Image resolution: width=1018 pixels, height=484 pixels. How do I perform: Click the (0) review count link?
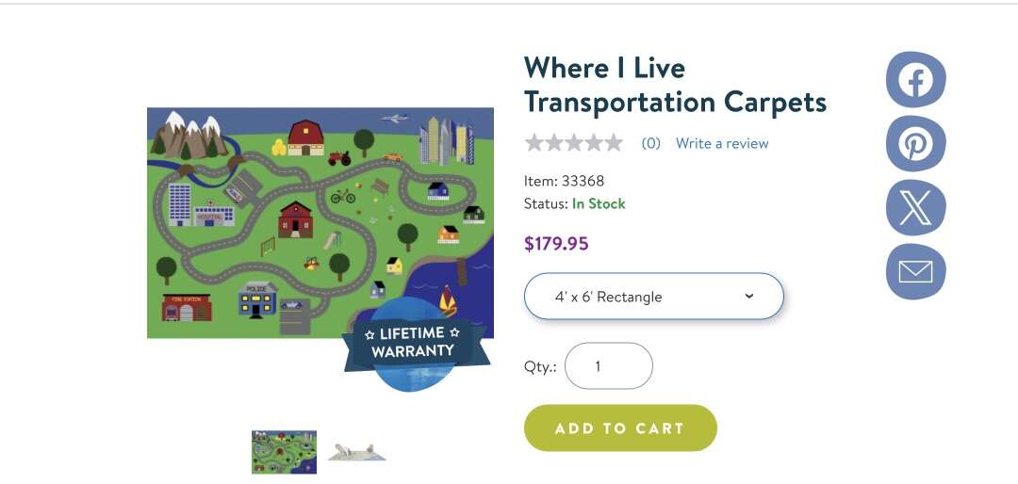(x=650, y=144)
